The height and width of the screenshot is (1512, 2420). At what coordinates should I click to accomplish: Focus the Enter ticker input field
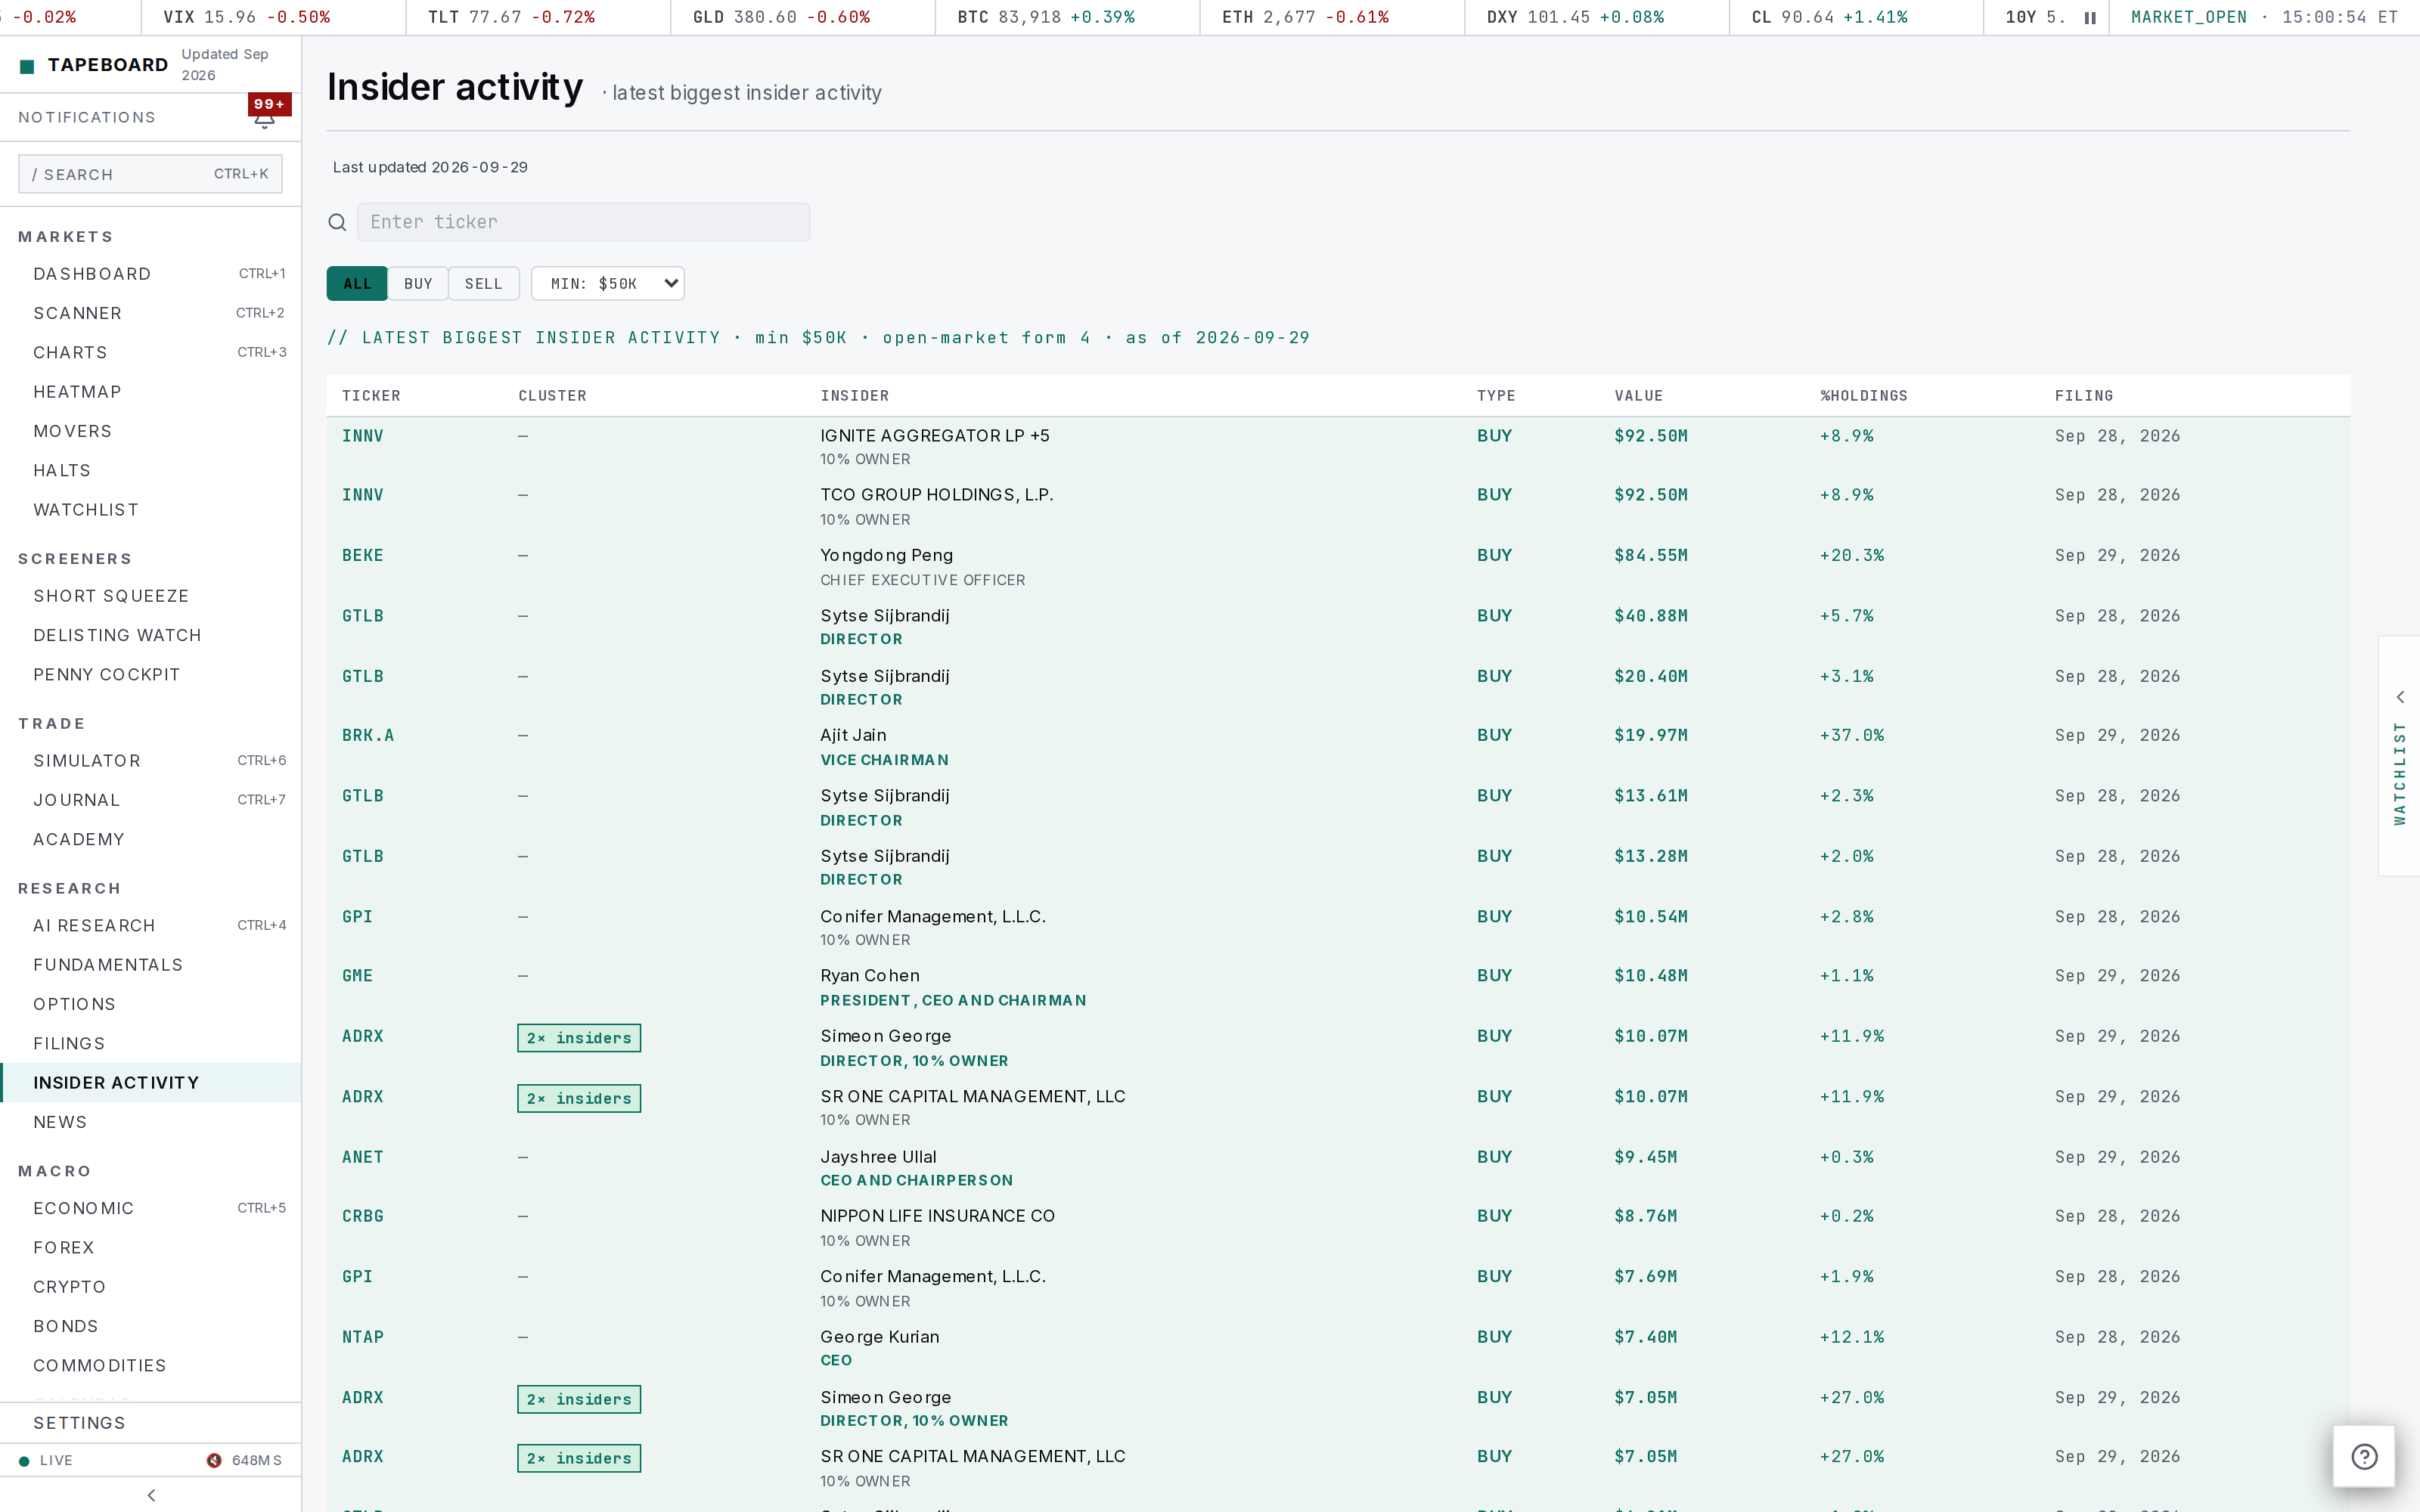coord(583,222)
